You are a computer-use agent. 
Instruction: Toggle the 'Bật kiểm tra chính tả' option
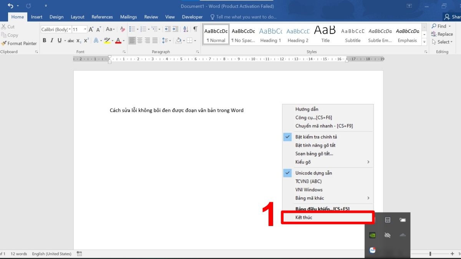pyautogui.click(x=316, y=137)
